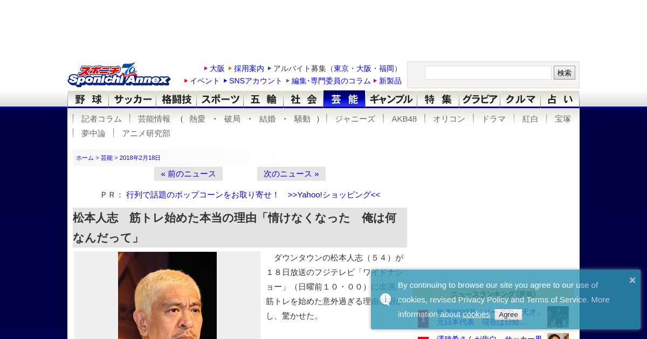Viewport: 647px width, 339px height.
Task: Click 2018年2月18日 in the breadcrumb
Action: [140, 158]
